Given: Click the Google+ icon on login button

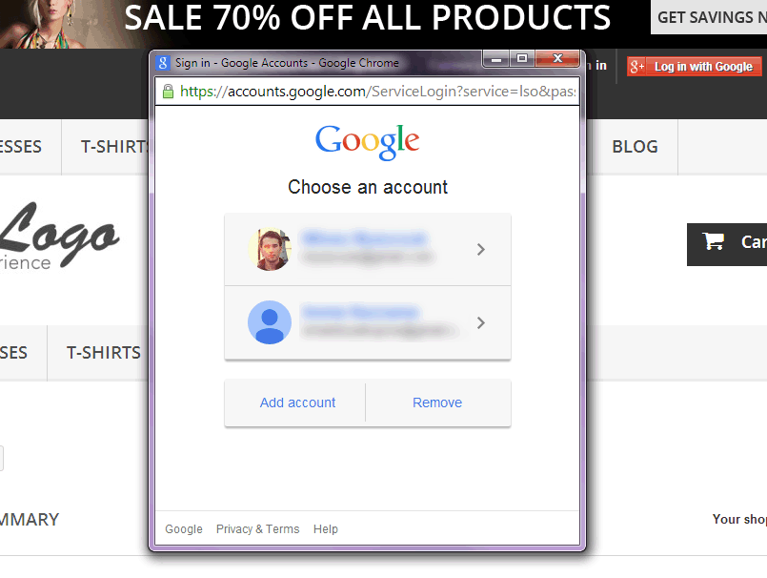Looking at the screenshot, I should [x=636, y=67].
